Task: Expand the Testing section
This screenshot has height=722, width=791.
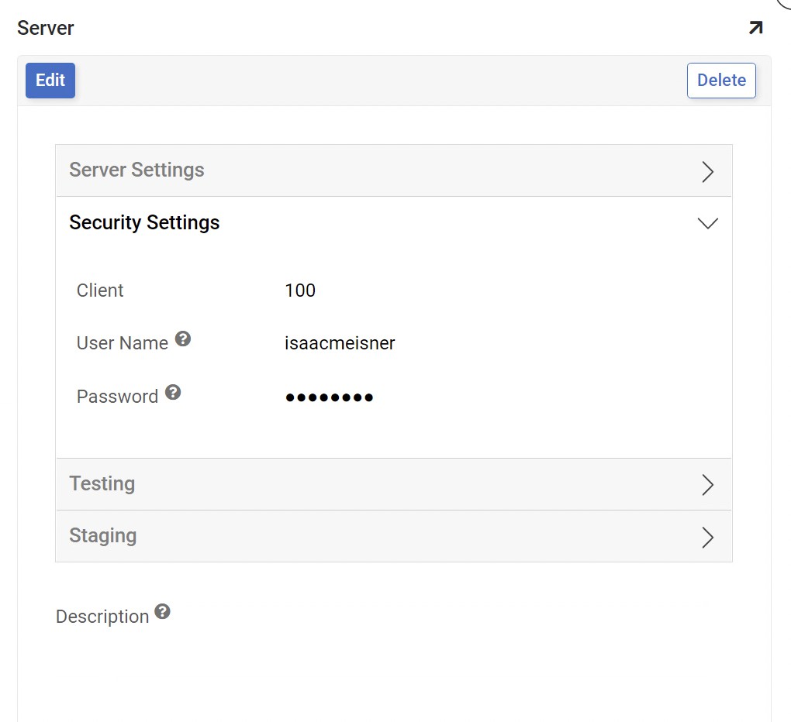Action: [x=706, y=485]
